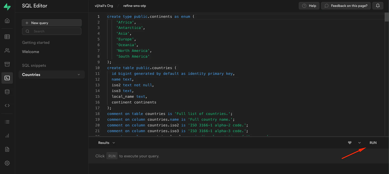Favorite the query with heart icon
389x174 pixels.
pyautogui.click(x=349, y=143)
